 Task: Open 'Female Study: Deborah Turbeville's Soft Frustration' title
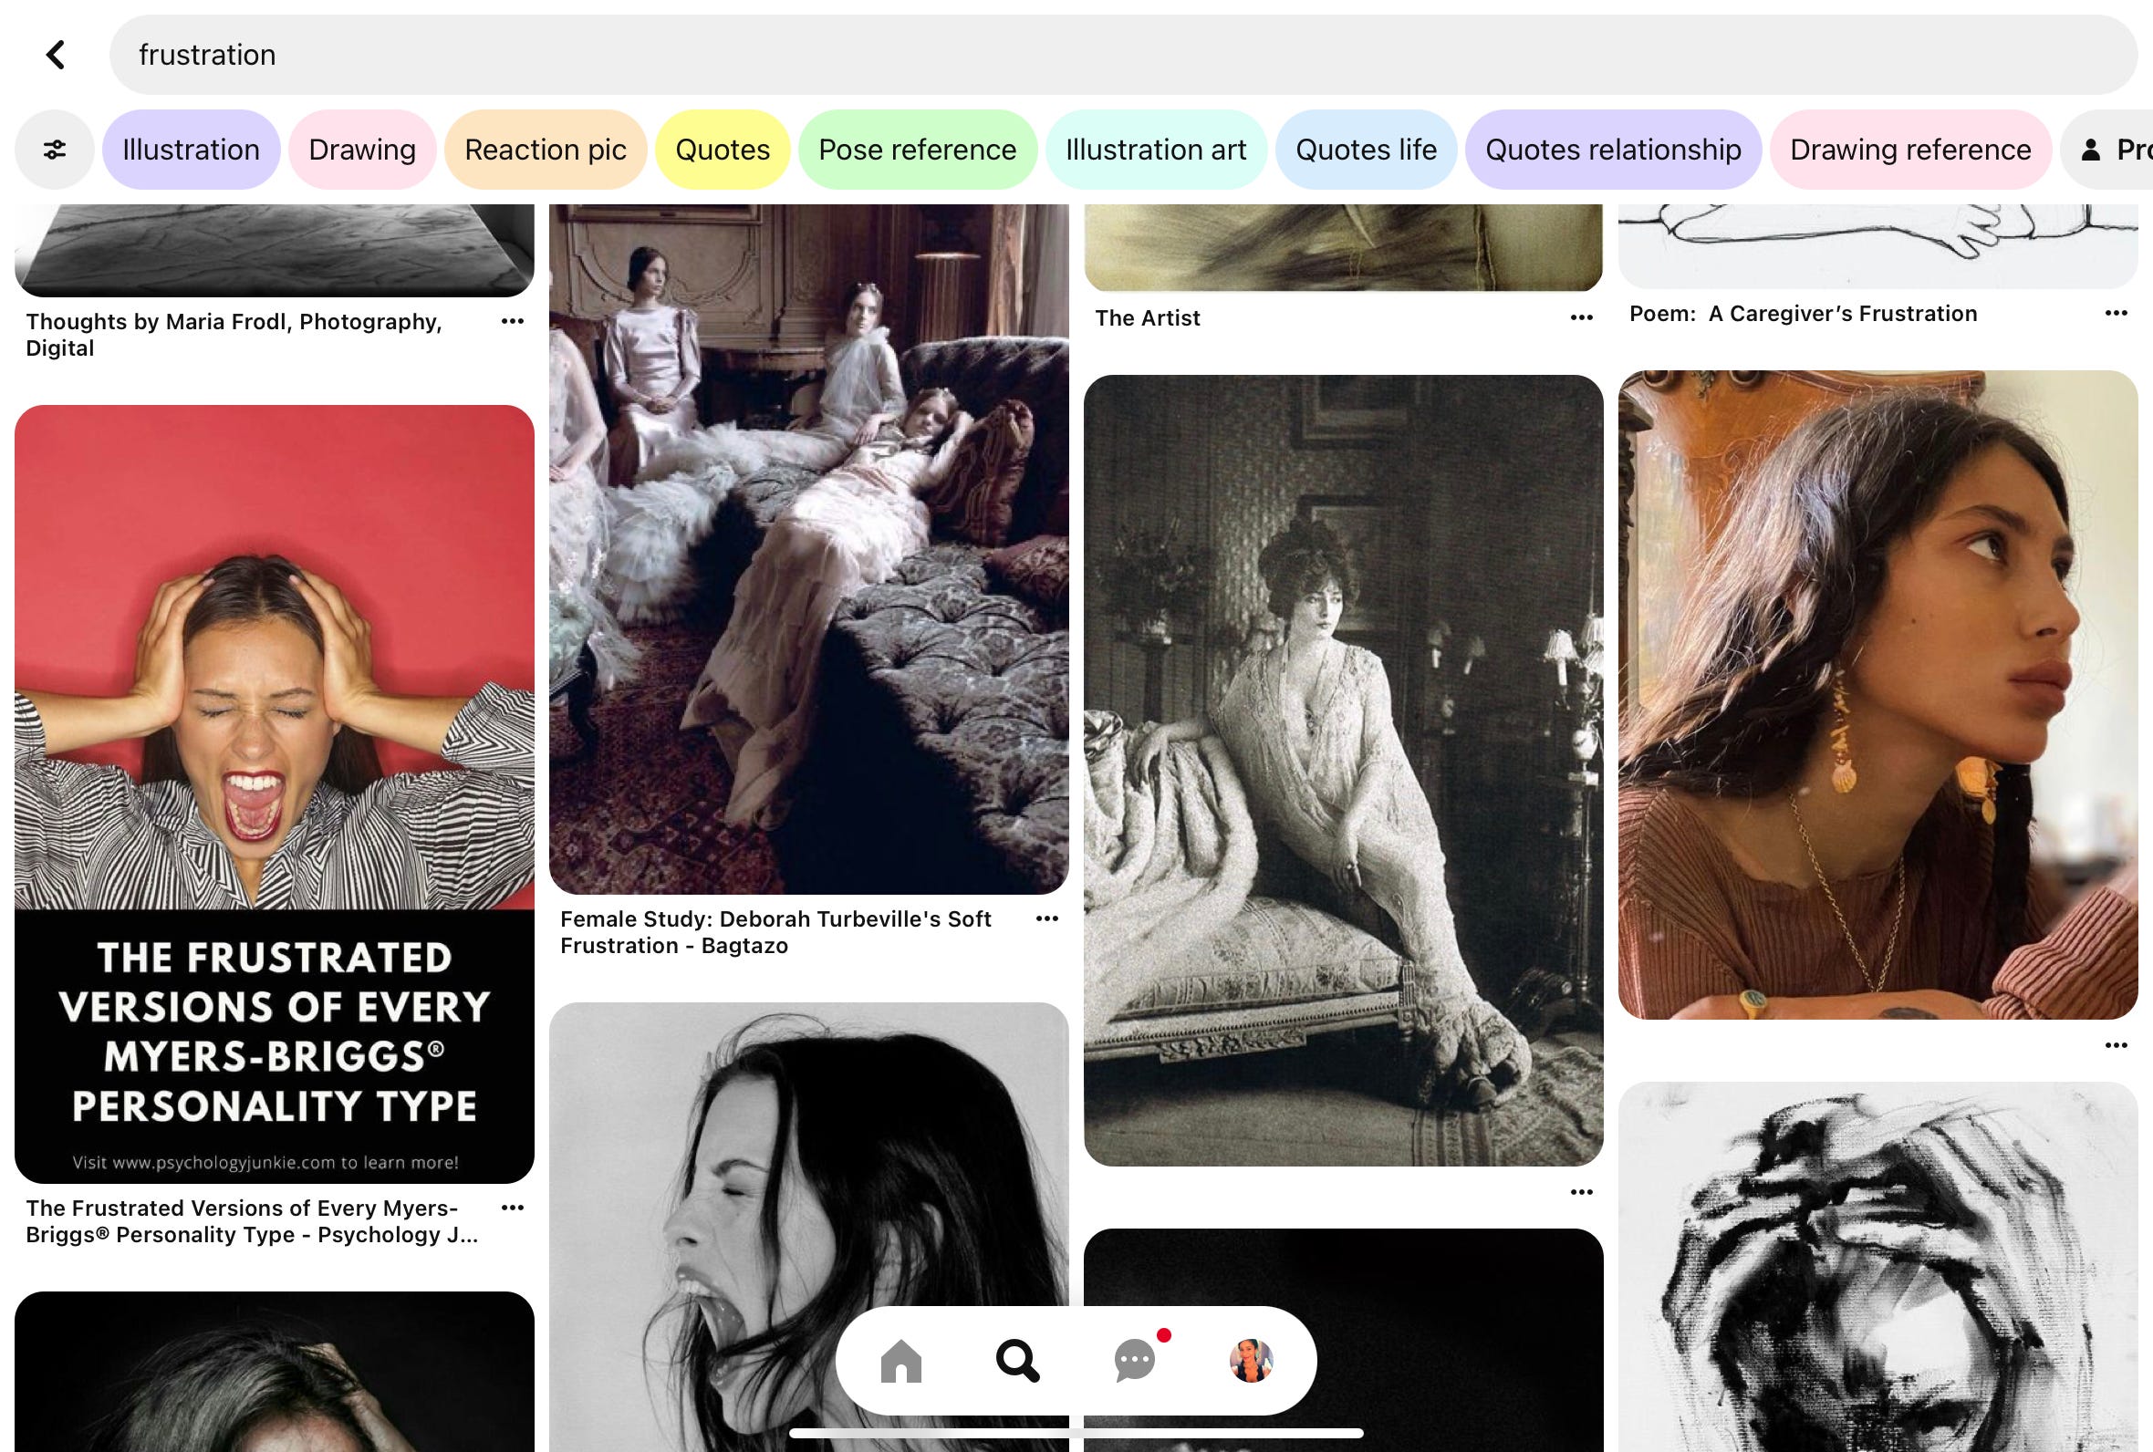coord(776,931)
